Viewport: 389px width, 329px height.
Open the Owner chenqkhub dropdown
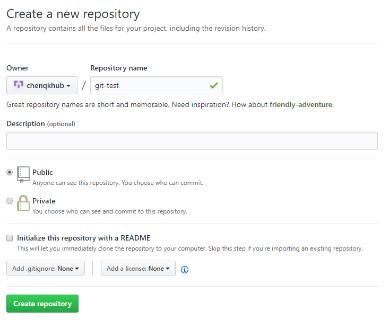click(x=42, y=85)
